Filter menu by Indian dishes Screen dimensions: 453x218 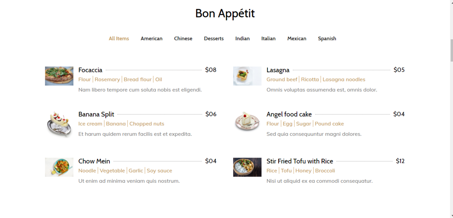[242, 38]
